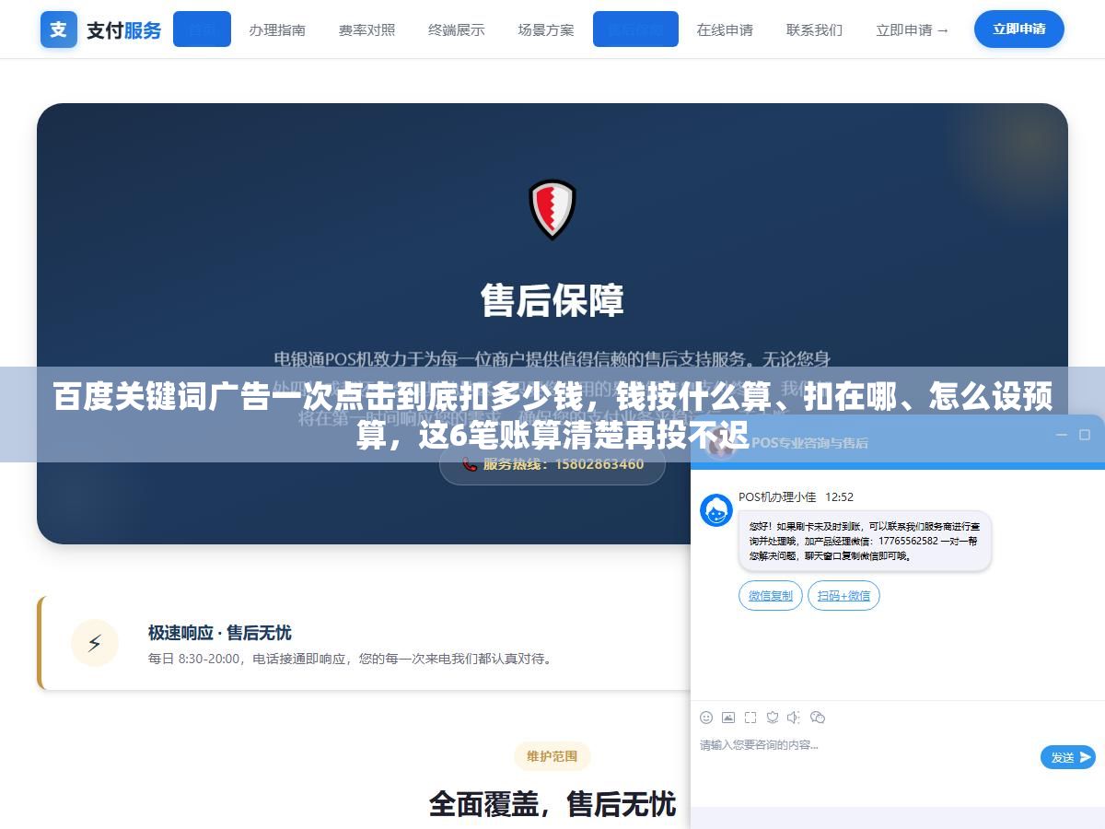The image size is (1105, 829).
Task: Click the 极速响应 · 售后无忧 card title
Action: pyautogui.click(x=219, y=633)
